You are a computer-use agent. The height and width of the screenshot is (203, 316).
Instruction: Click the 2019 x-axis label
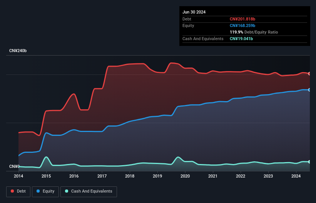coord(157,176)
